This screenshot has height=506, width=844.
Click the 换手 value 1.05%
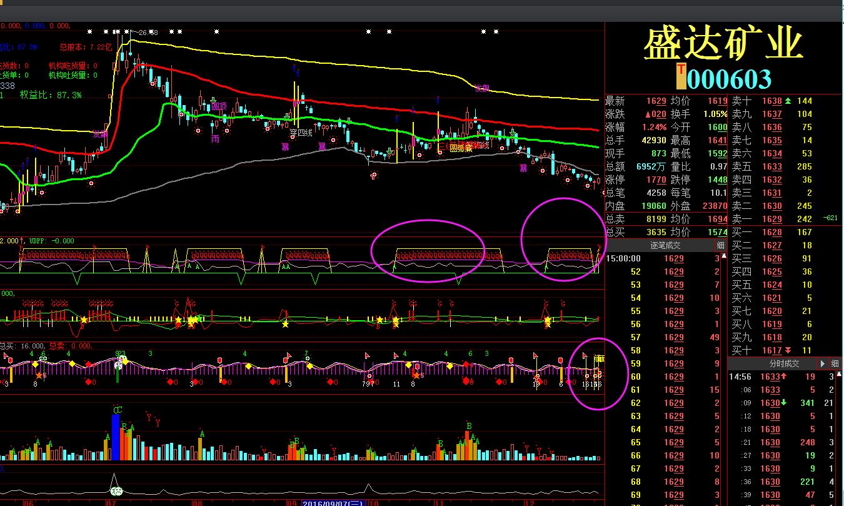715,114
